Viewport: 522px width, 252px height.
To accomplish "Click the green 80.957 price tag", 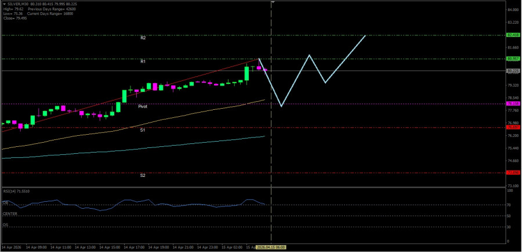I will pyautogui.click(x=512, y=58).
